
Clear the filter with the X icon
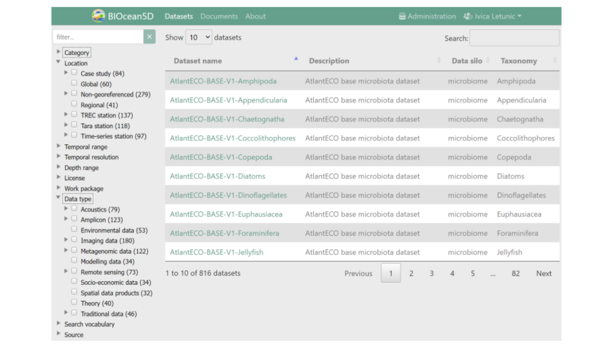(x=149, y=37)
